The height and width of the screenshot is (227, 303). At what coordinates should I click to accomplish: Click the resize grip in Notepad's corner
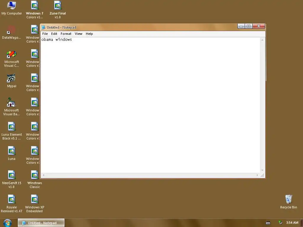pos(262,175)
